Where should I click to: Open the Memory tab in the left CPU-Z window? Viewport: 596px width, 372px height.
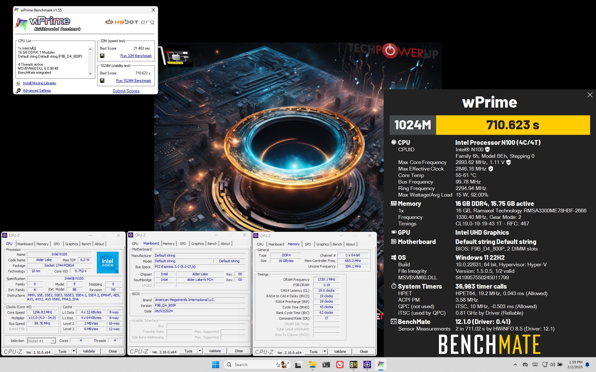pos(43,244)
